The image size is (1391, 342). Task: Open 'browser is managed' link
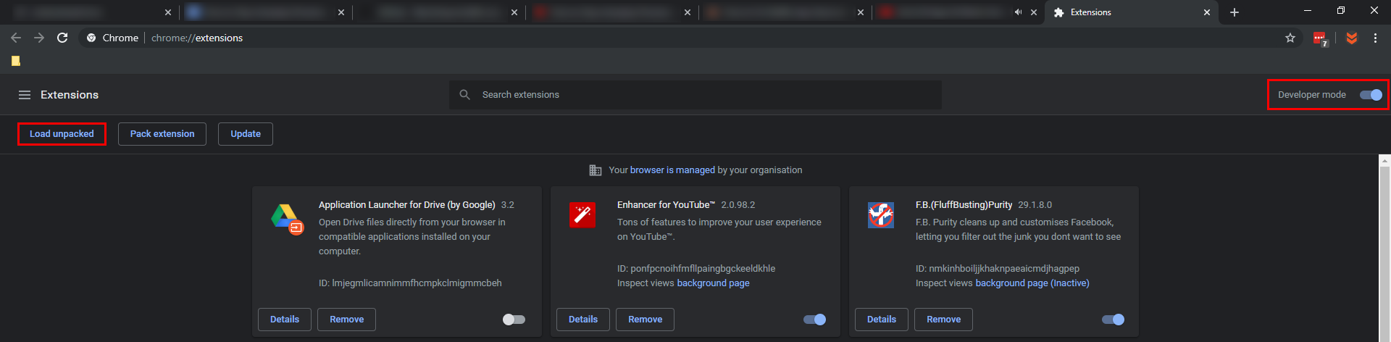click(672, 170)
